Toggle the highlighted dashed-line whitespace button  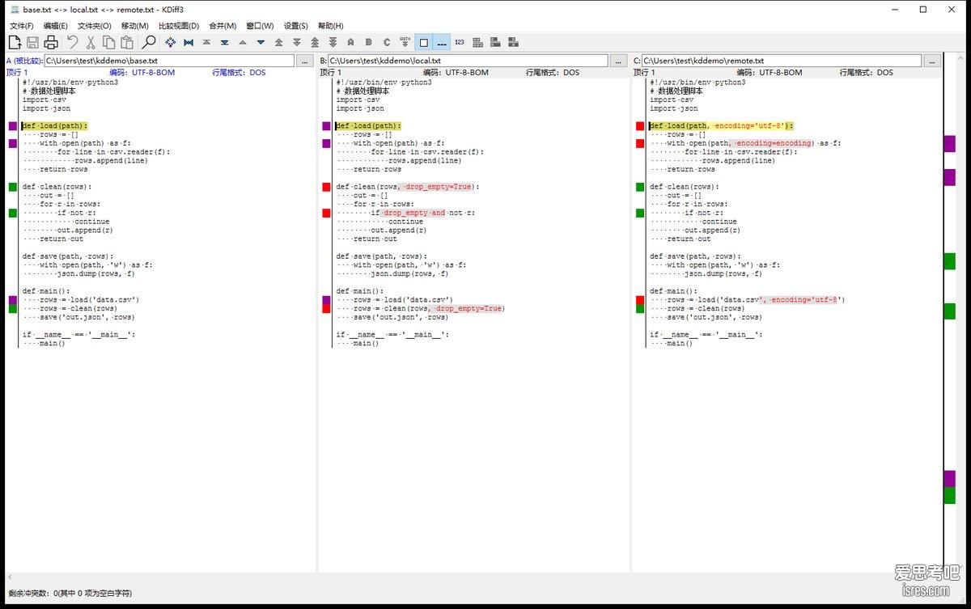click(442, 42)
